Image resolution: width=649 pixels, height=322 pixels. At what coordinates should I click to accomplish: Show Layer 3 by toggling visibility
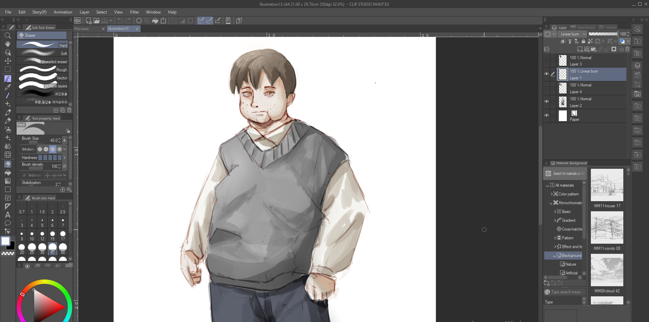547,60
